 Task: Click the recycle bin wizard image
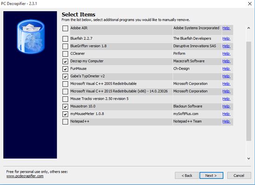pyautogui.click(x=30, y=36)
